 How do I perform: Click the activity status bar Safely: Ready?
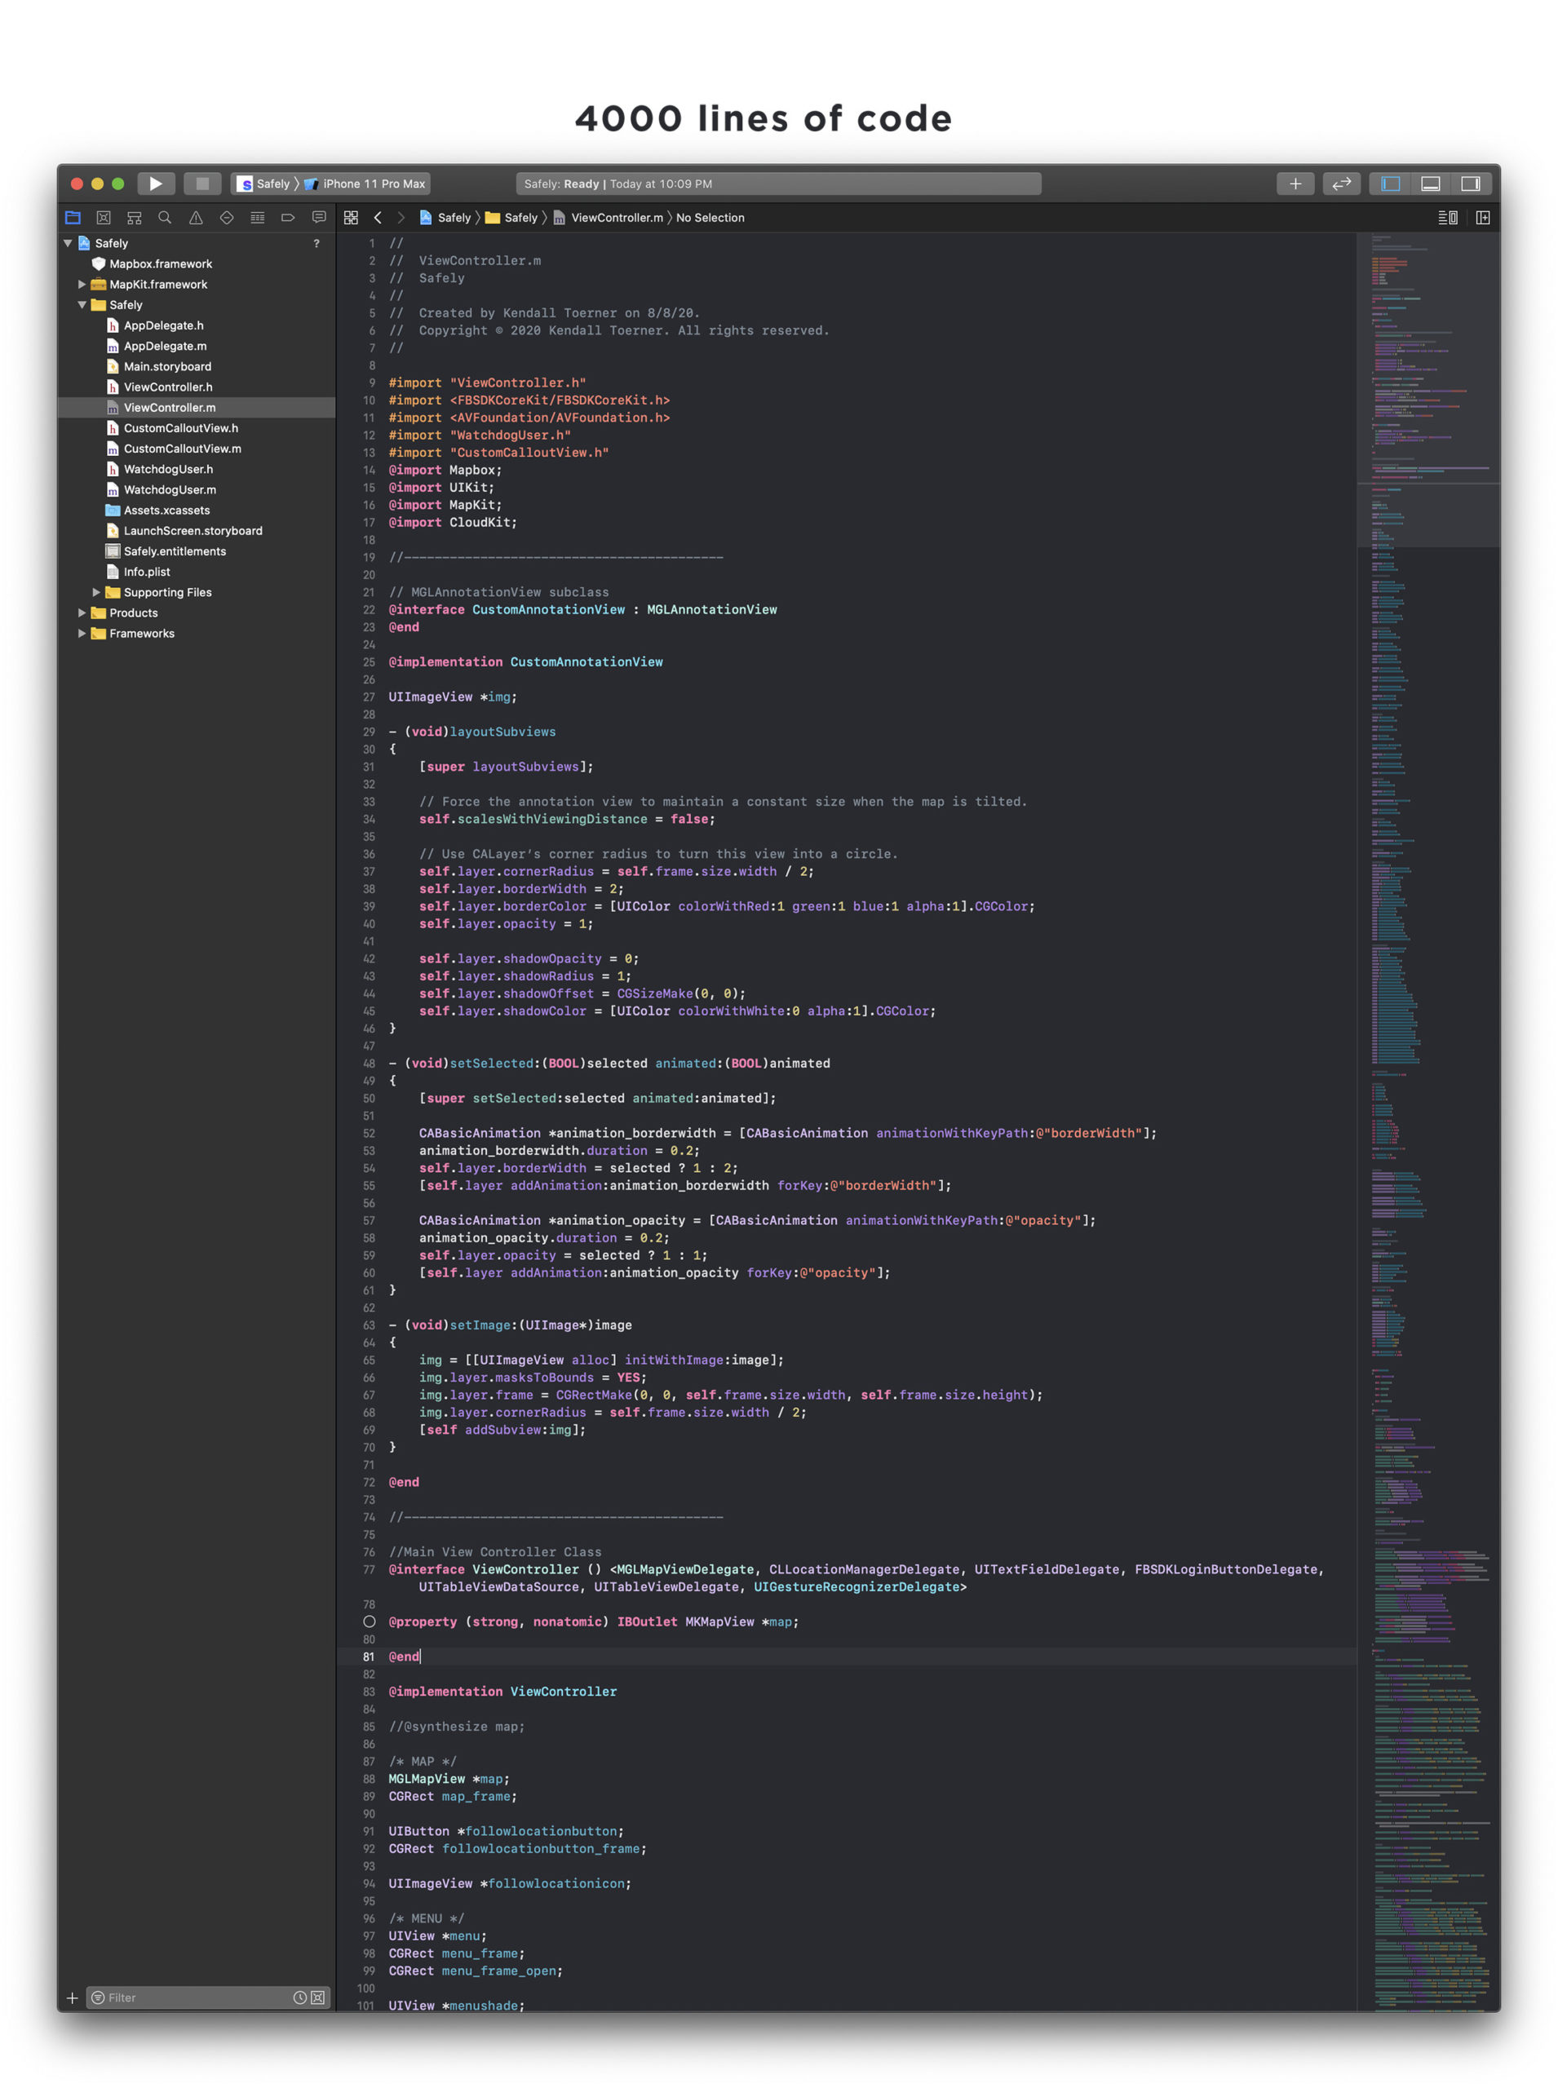778,184
